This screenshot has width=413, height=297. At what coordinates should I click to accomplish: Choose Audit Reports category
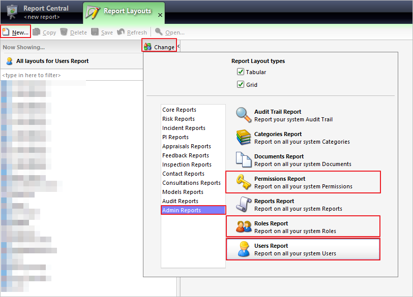click(180, 201)
